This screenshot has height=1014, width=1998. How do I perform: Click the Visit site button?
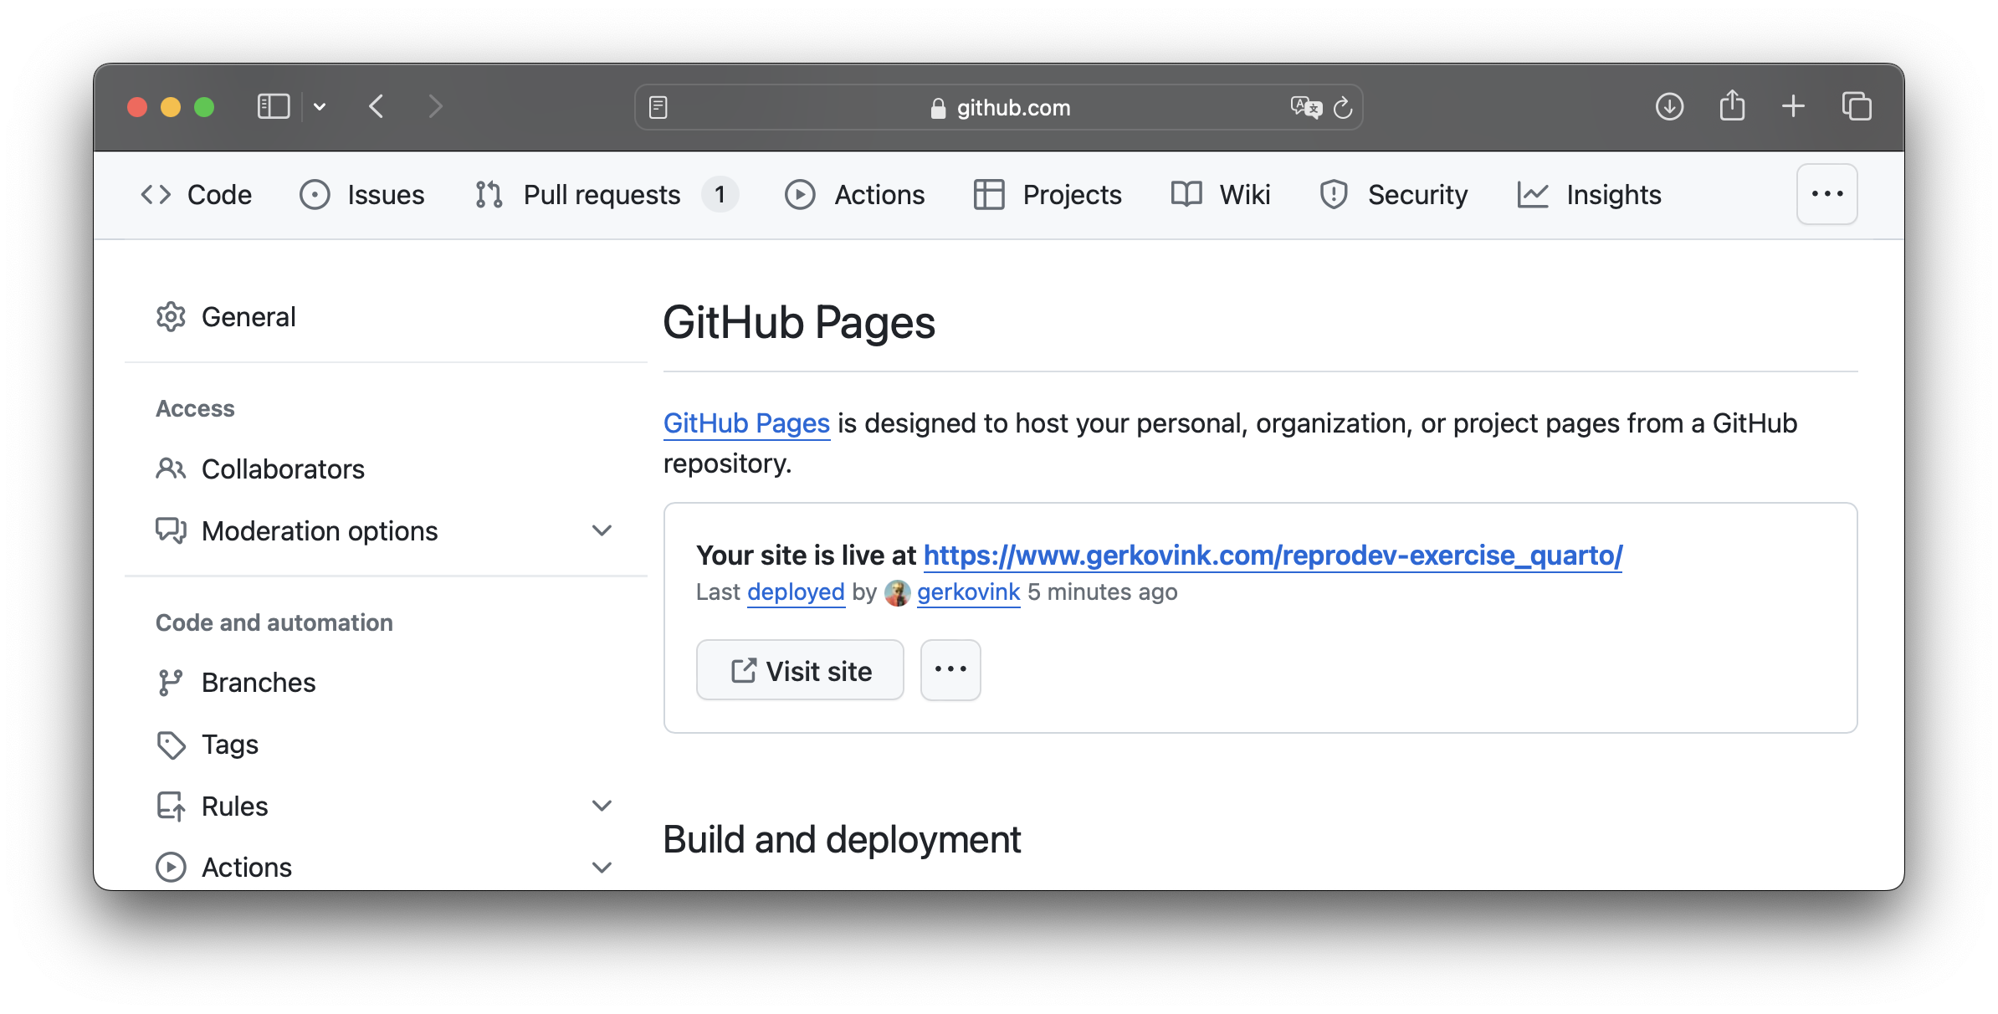[800, 670]
